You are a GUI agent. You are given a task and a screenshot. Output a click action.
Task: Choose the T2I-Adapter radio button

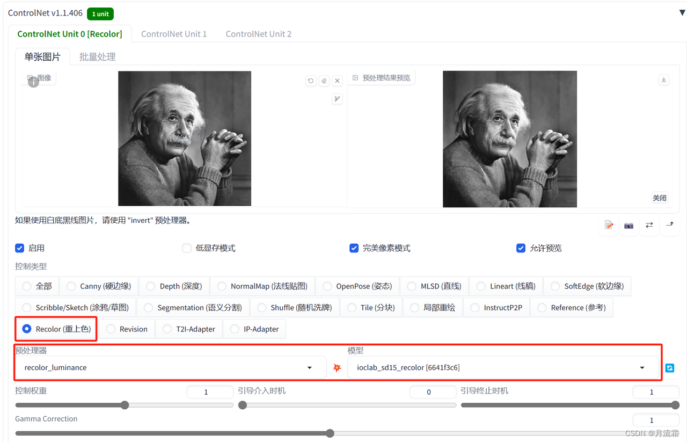click(189, 329)
